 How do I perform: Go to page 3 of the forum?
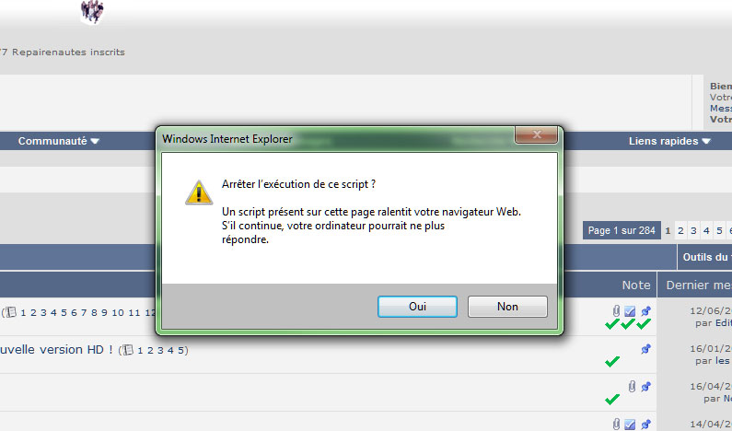693,230
